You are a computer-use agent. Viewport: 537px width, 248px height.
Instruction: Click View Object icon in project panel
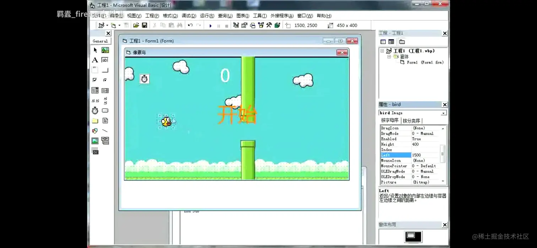(x=391, y=42)
